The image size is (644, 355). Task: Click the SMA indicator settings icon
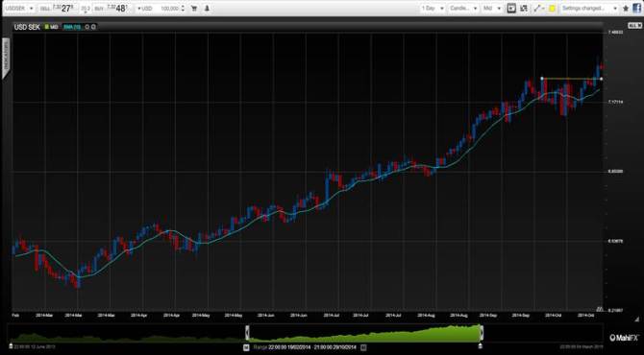pos(87,27)
